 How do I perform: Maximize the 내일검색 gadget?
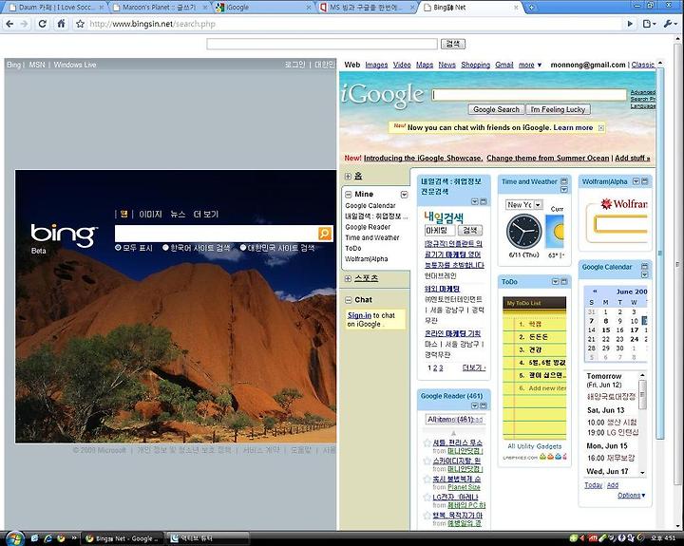pos(484,201)
